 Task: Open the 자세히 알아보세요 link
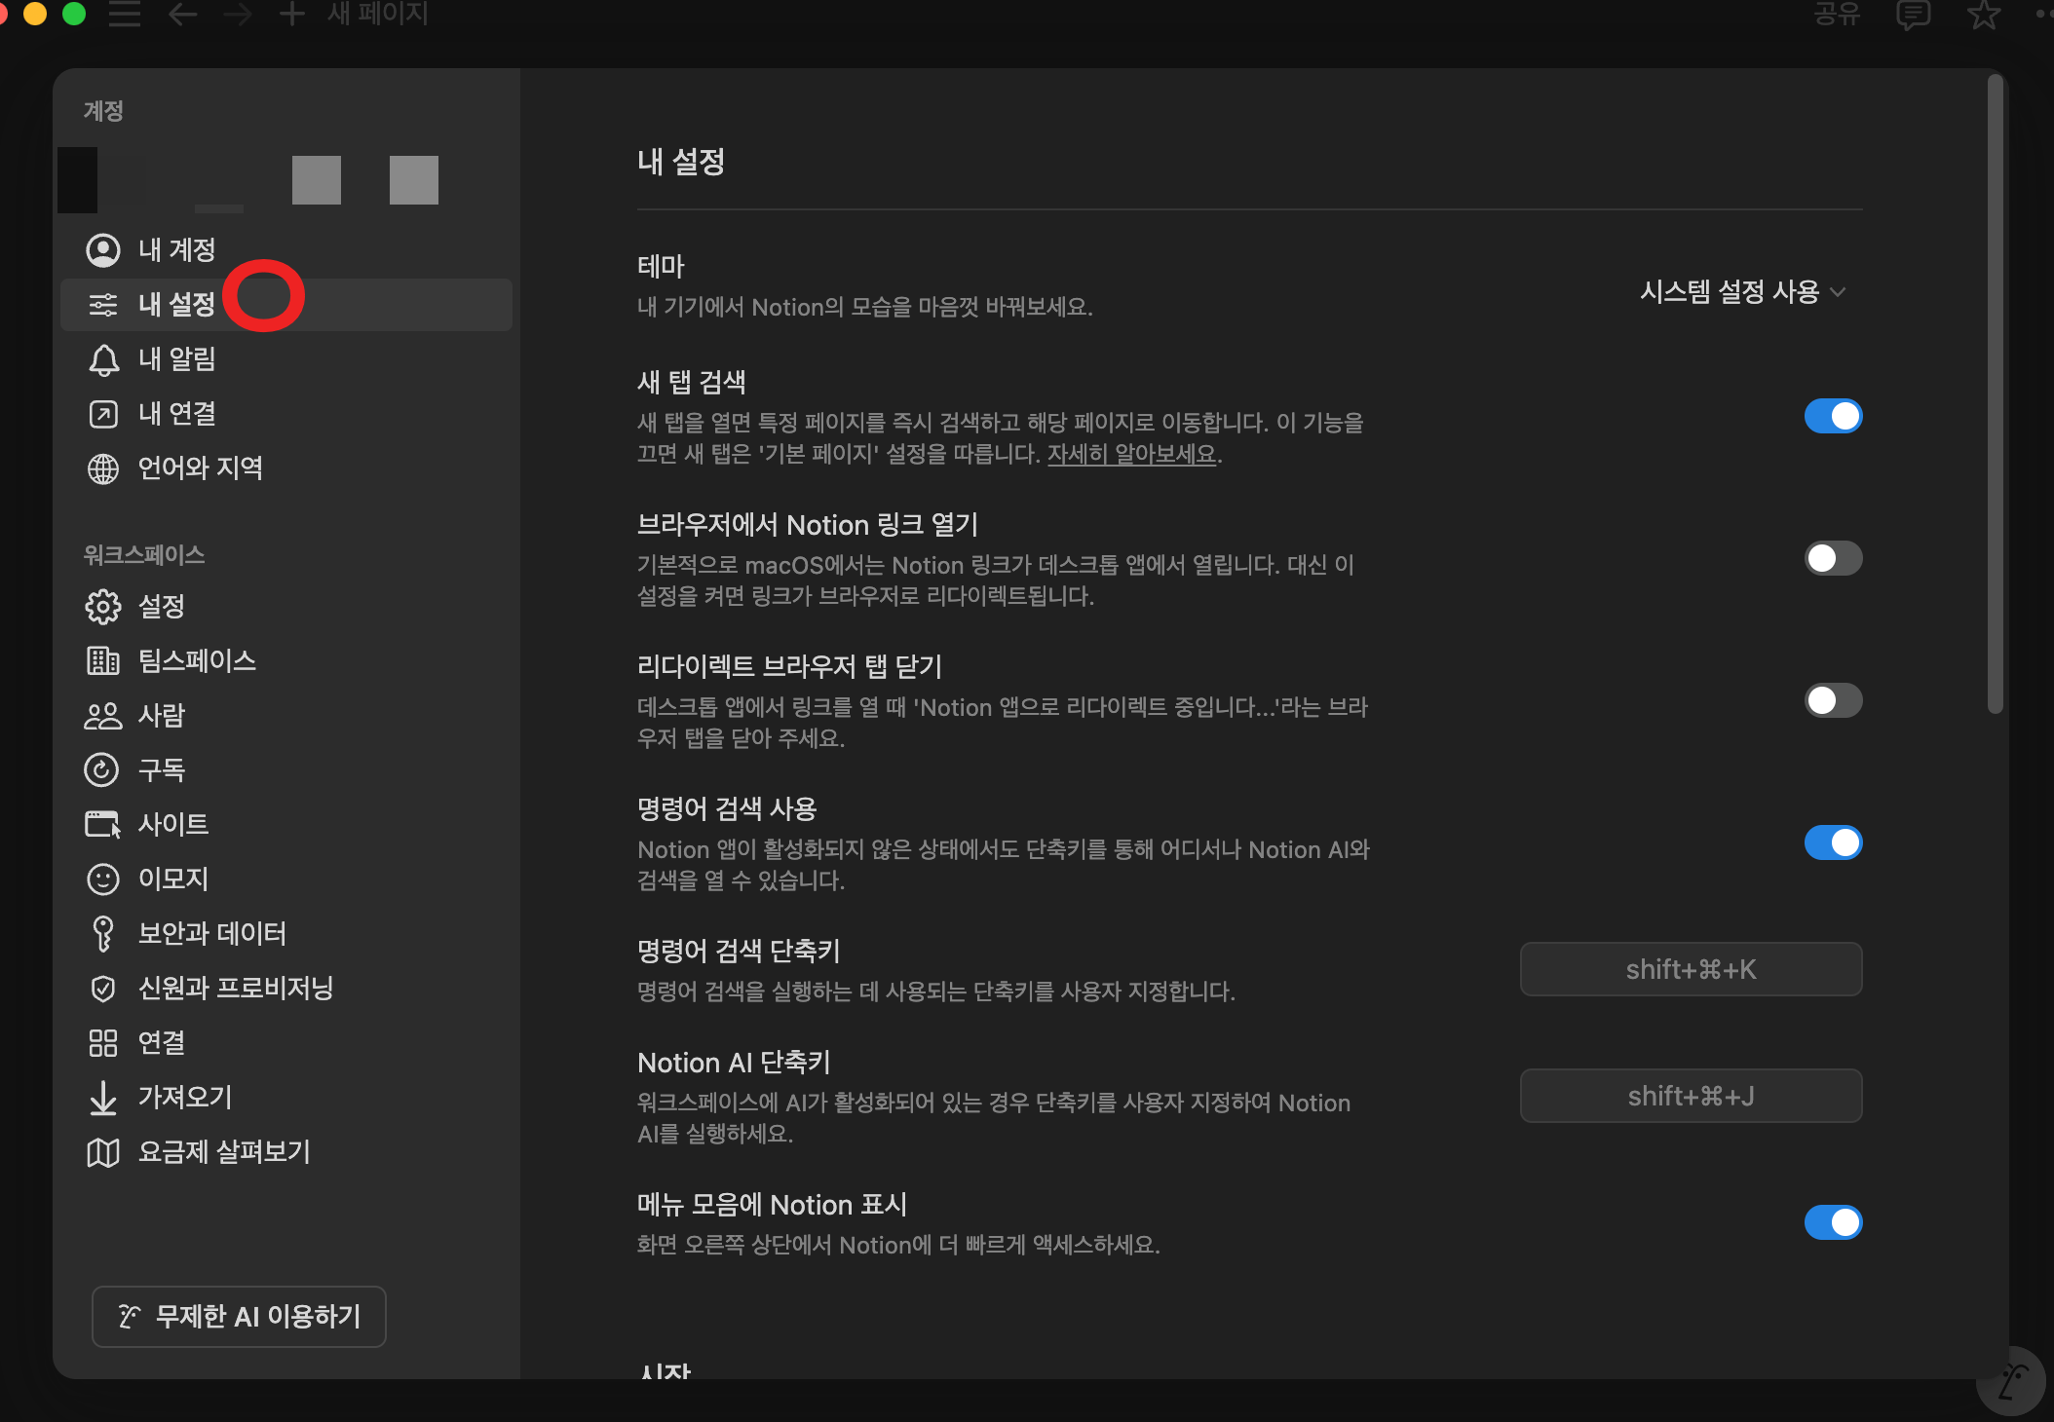(1131, 454)
